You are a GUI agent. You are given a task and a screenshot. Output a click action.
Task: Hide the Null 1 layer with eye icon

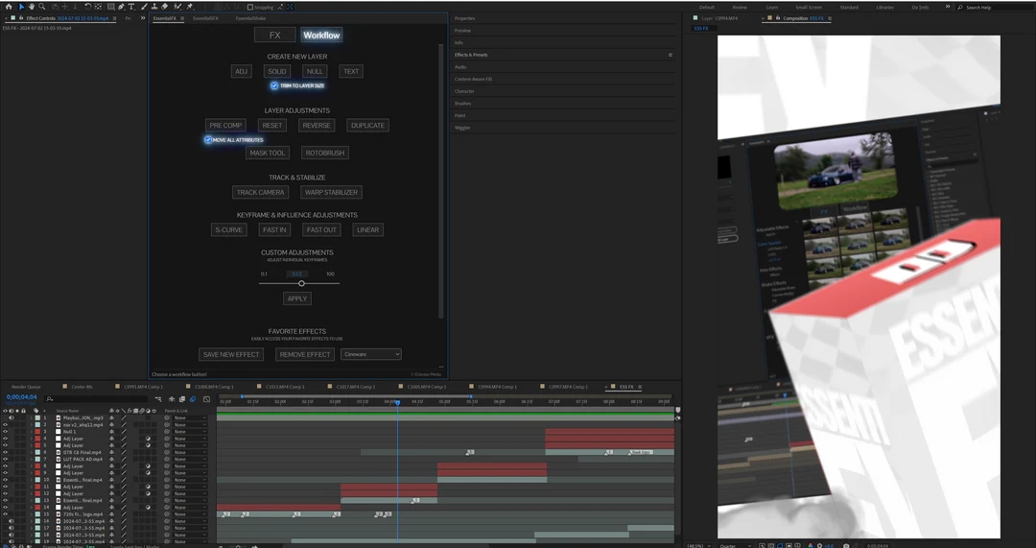tap(5, 432)
